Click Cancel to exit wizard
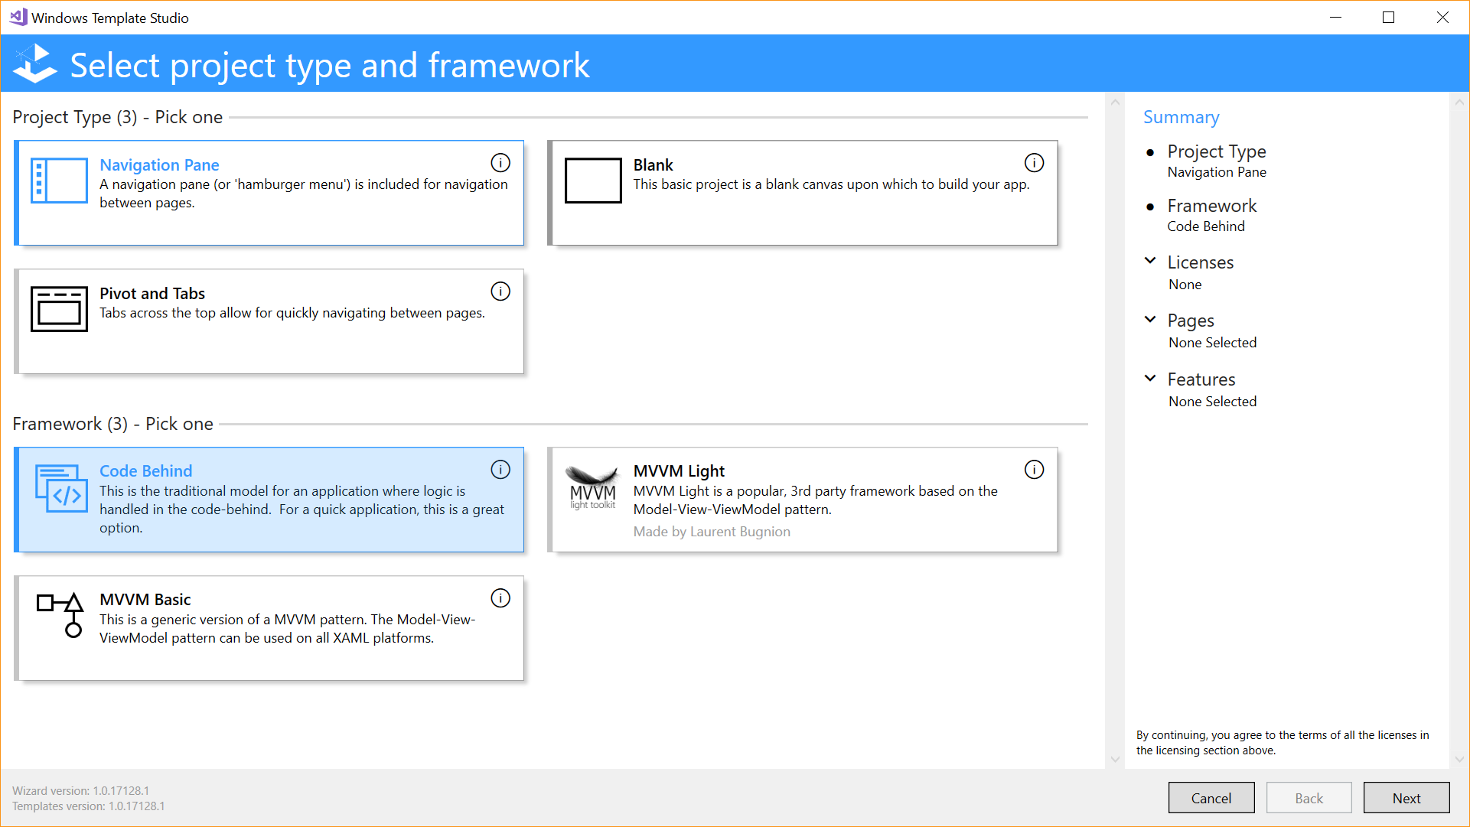This screenshot has width=1470, height=827. (x=1211, y=796)
